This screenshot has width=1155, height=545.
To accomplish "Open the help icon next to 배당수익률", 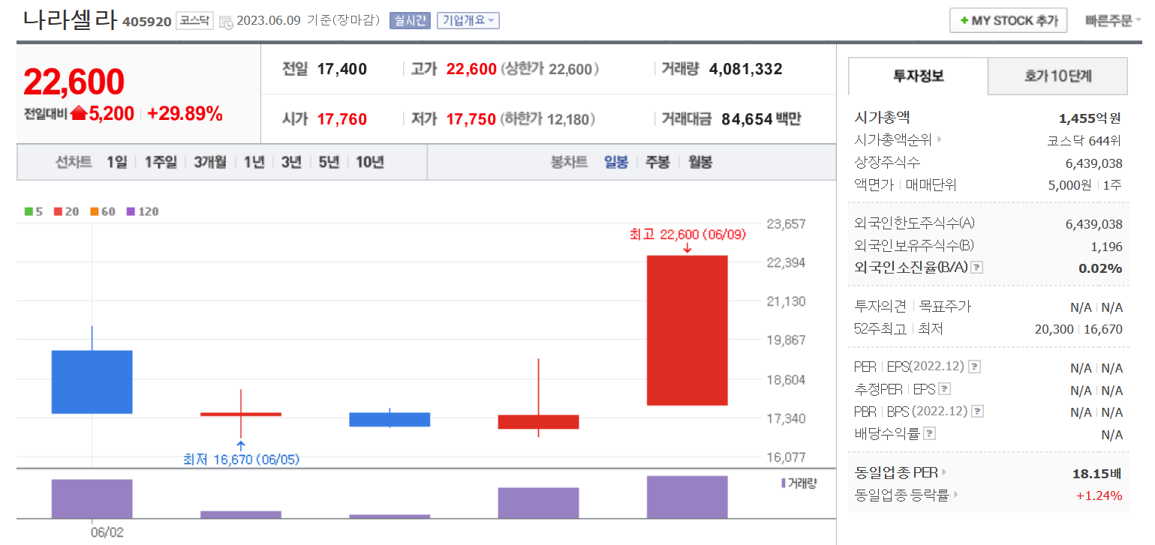I will (x=929, y=433).
